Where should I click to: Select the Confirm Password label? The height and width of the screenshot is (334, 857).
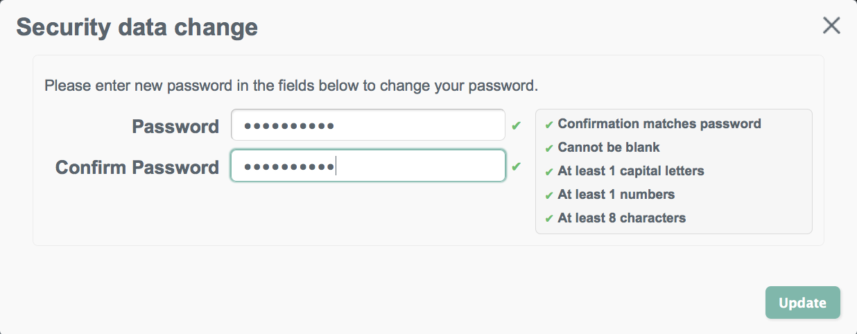click(x=137, y=168)
